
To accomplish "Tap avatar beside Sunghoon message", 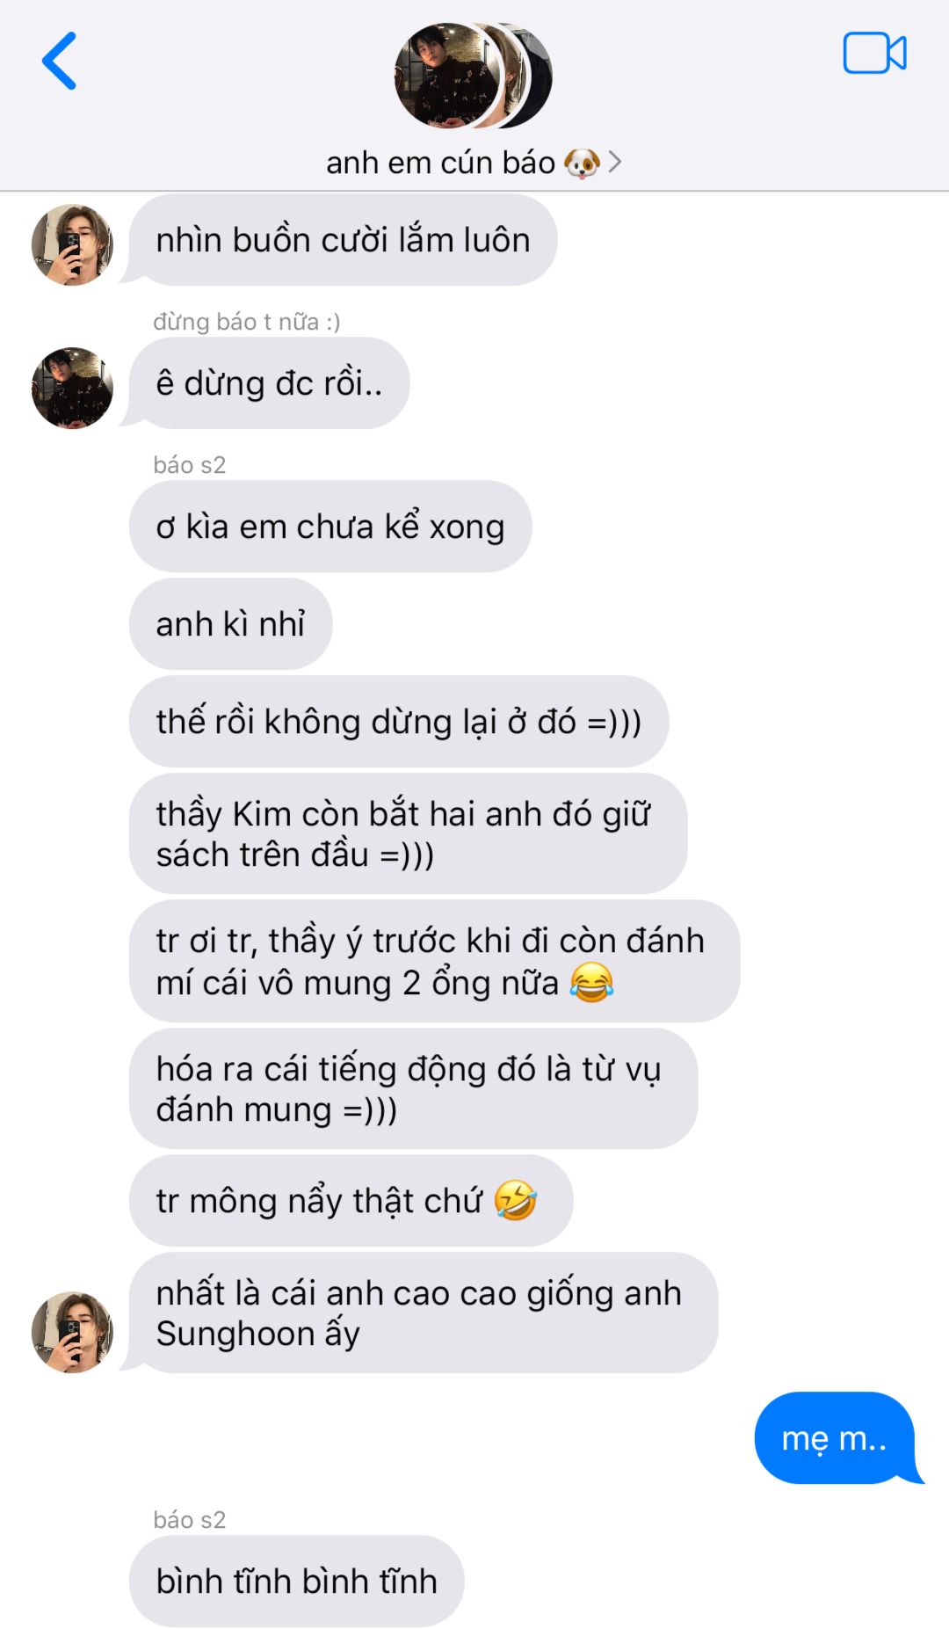I will click(72, 1332).
